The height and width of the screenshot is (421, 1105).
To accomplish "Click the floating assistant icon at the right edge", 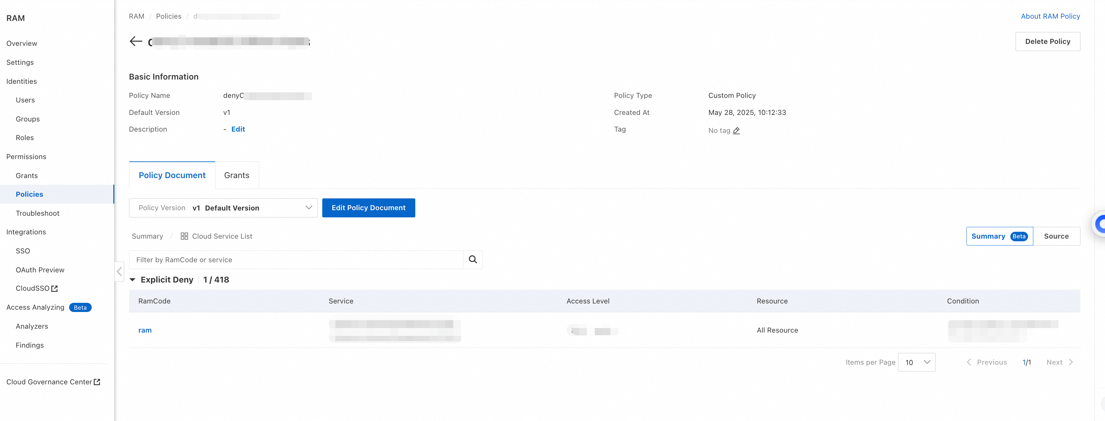I will 1099,224.
